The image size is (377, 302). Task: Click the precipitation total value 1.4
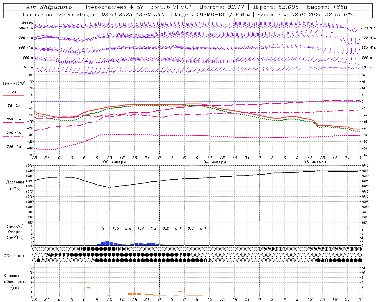coord(141,229)
